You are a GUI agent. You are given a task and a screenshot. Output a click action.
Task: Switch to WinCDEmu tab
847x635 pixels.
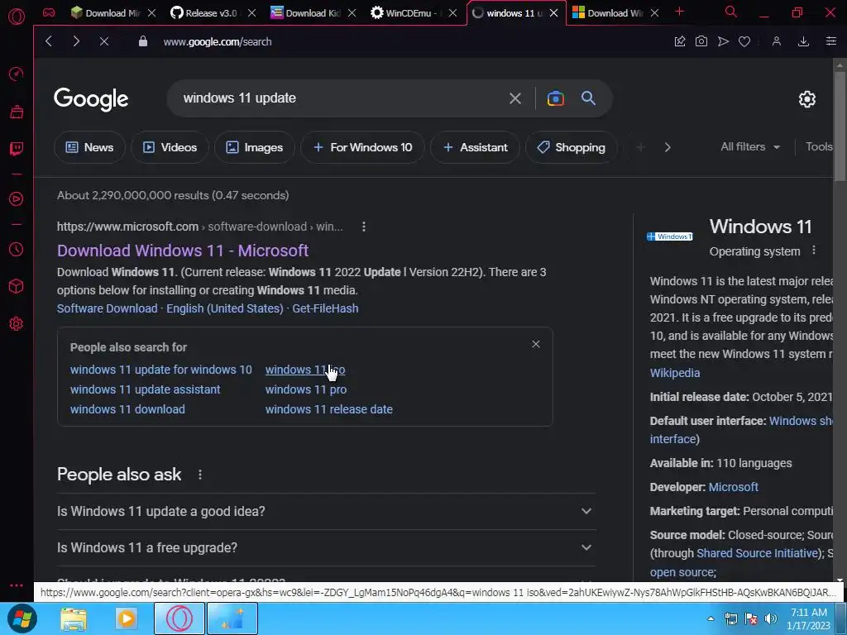(x=412, y=12)
